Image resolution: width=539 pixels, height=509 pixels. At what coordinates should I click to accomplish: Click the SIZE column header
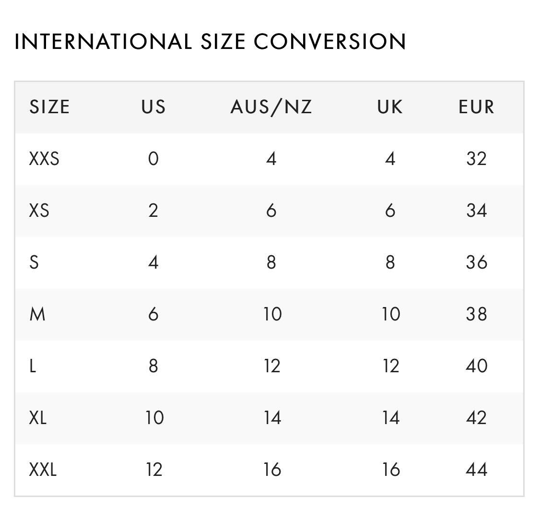(49, 107)
